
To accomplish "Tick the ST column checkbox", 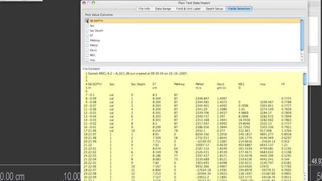I will coord(87,36).
